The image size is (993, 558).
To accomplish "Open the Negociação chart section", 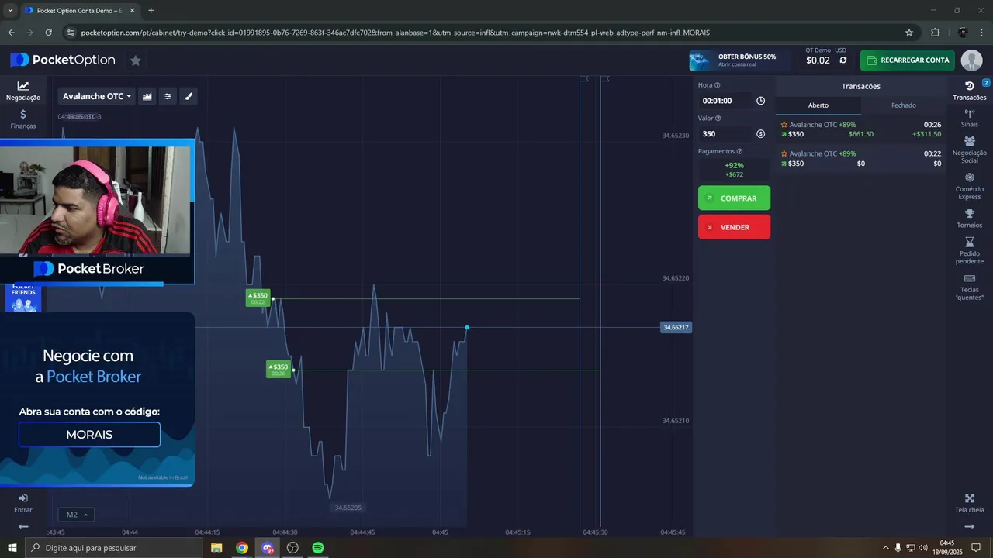I will point(23,91).
